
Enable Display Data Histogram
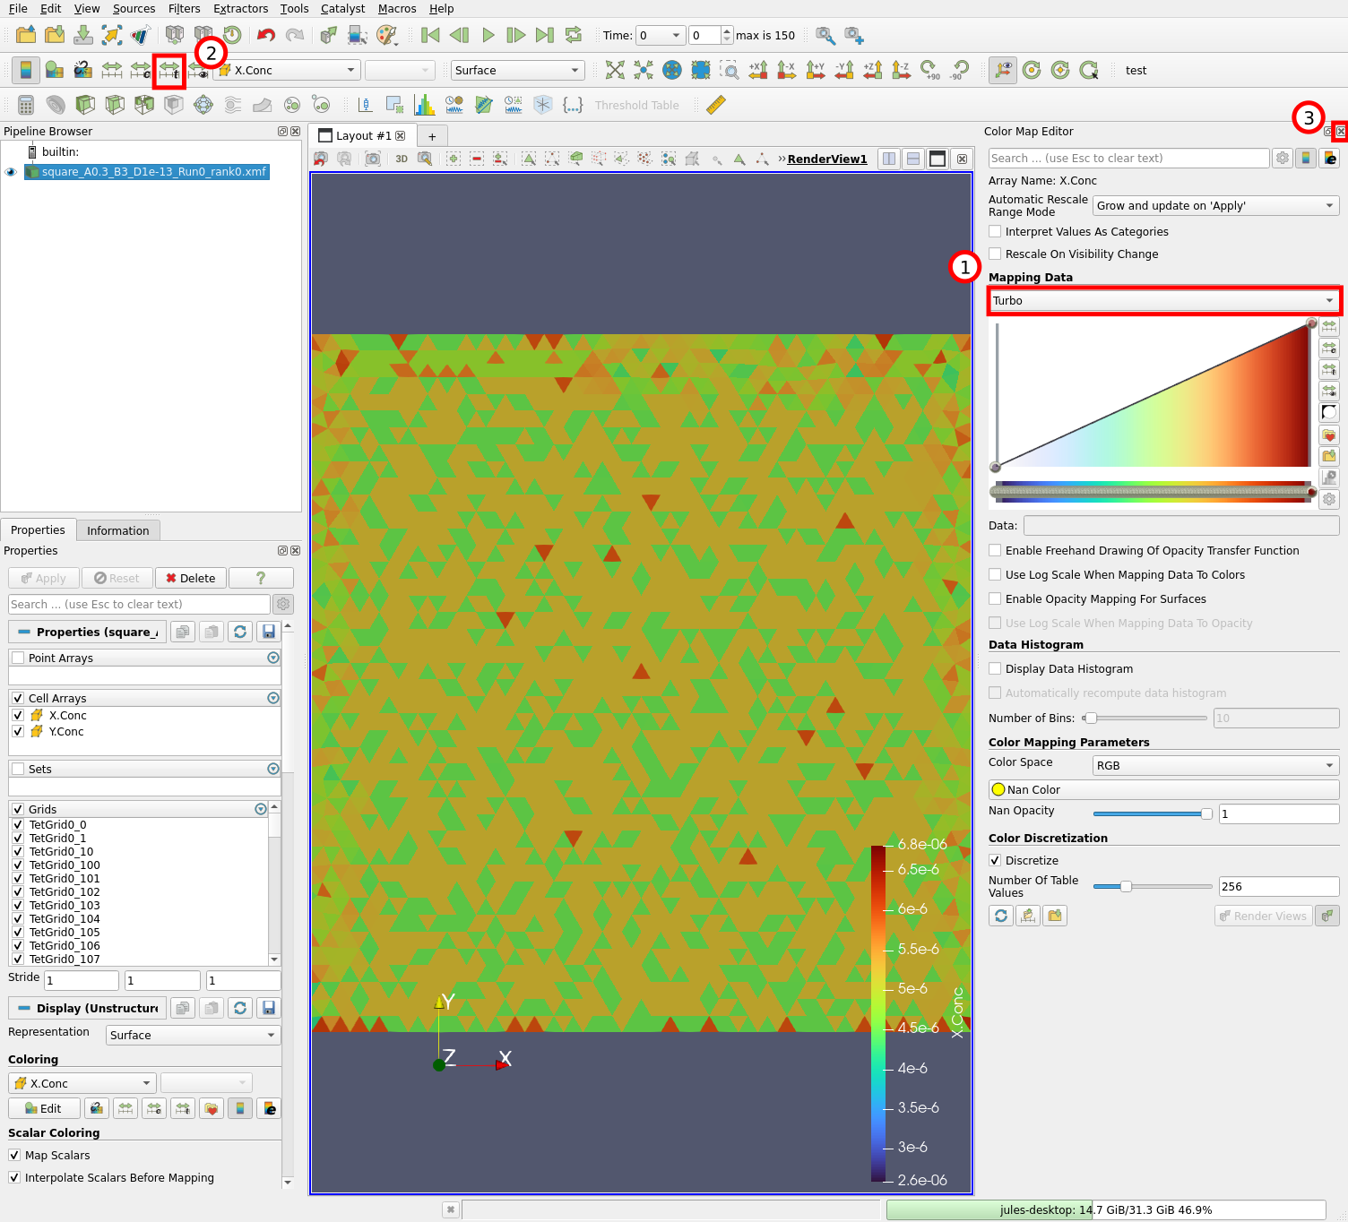[995, 668]
